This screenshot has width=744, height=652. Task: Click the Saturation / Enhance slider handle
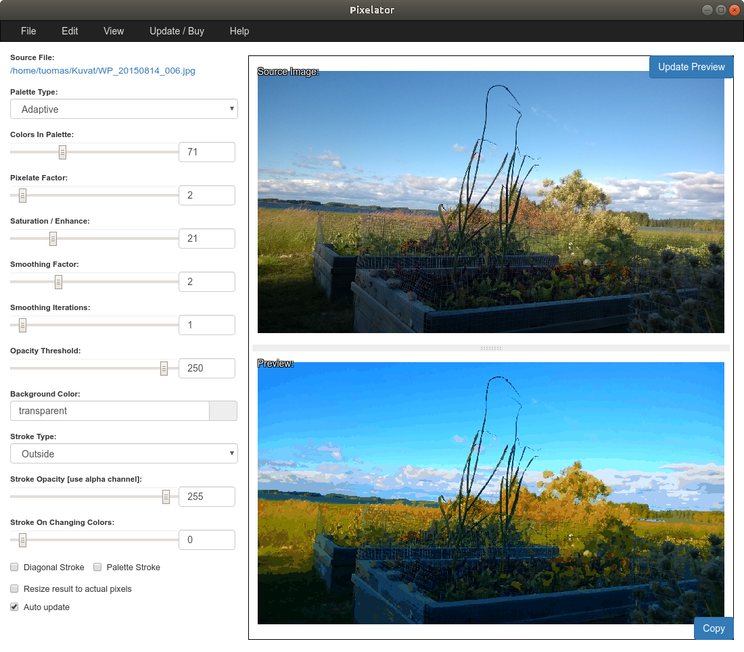(53, 239)
